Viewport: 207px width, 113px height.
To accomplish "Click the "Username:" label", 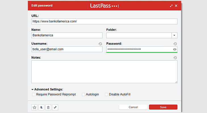I will coord(39,44).
